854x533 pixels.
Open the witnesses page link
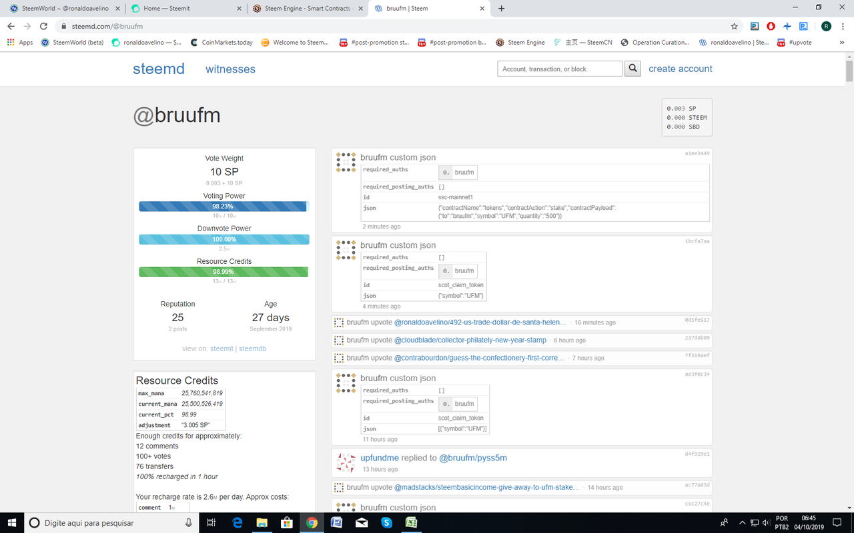click(230, 69)
